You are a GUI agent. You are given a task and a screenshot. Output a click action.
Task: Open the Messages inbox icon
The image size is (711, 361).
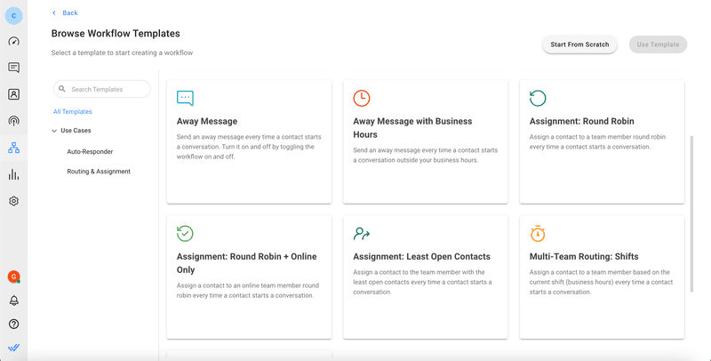pyautogui.click(x=13, y=68)
